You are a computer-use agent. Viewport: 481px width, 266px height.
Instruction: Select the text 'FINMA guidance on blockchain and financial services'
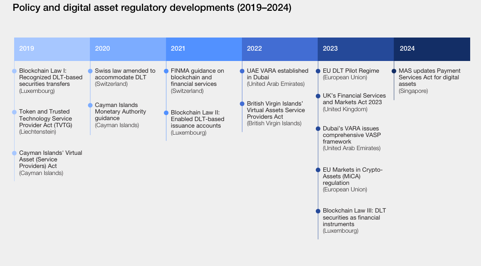(197, 77)
